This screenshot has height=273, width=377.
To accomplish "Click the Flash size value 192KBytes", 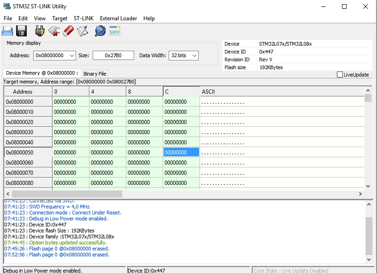I will 271,67.
